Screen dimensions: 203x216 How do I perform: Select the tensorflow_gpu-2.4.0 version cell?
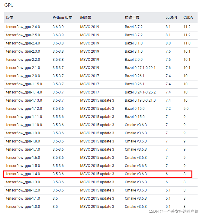pos(23,43)
